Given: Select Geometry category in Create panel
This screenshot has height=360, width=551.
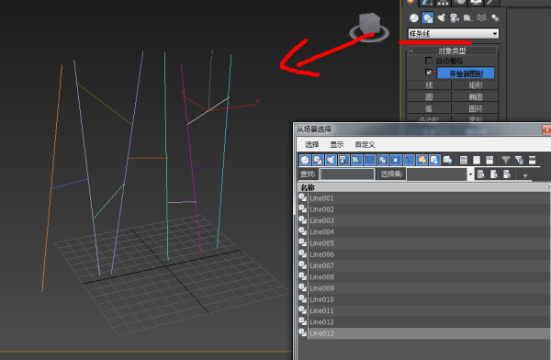Looking at the screenshot, I should pos(414,17).
